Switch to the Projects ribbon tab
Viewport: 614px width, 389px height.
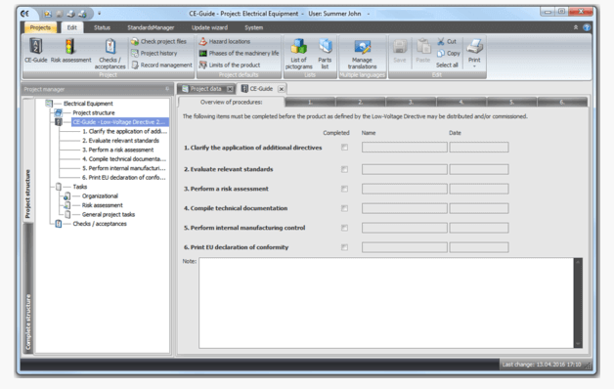coord(40,27)
